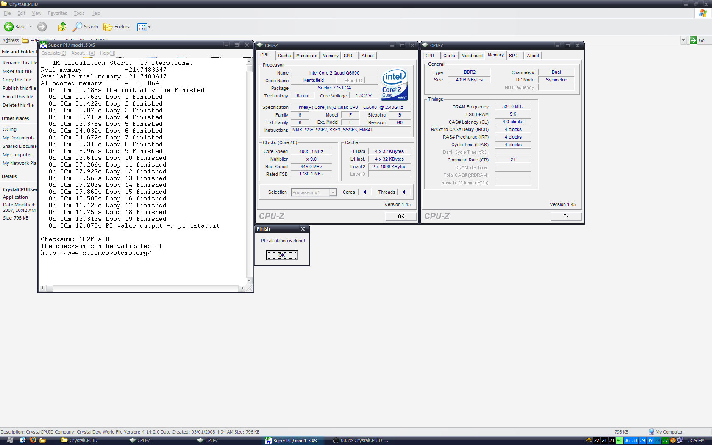
Task: Select Memory tab in left CPU-Z window
Action: (331, 56)
